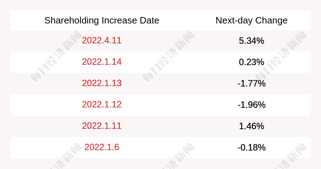Select the 2022.4.11 date link
Screen dimensions: 321x169
102,41
